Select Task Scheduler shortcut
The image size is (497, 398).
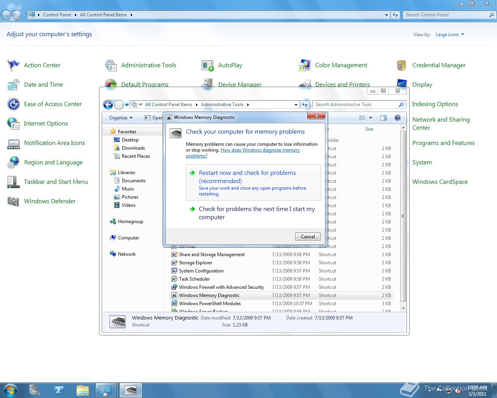(x=194, y=279)
